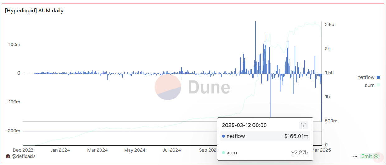Click the blue netflow dot in the tooltip
The height and width of the screenshot is (165, 386).
click(x=224, y=136)
